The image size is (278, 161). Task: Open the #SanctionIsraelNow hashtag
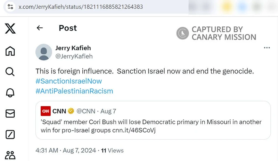[x=69, y=81]
